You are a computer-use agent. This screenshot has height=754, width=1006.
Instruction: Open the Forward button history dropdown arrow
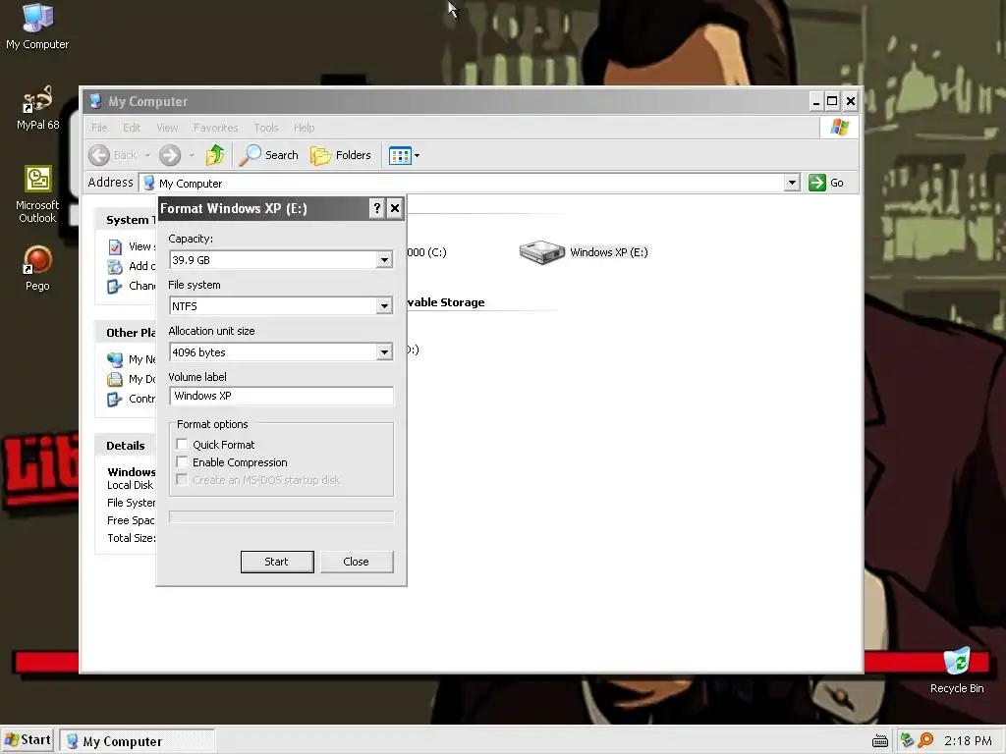click(x=192, y=155)
